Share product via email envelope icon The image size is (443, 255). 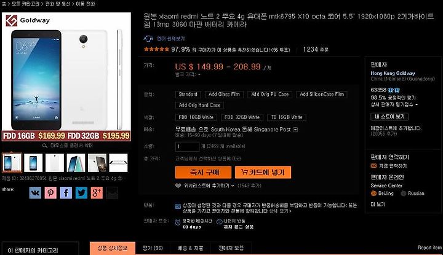pyautogui.click(x=112, y=193)
